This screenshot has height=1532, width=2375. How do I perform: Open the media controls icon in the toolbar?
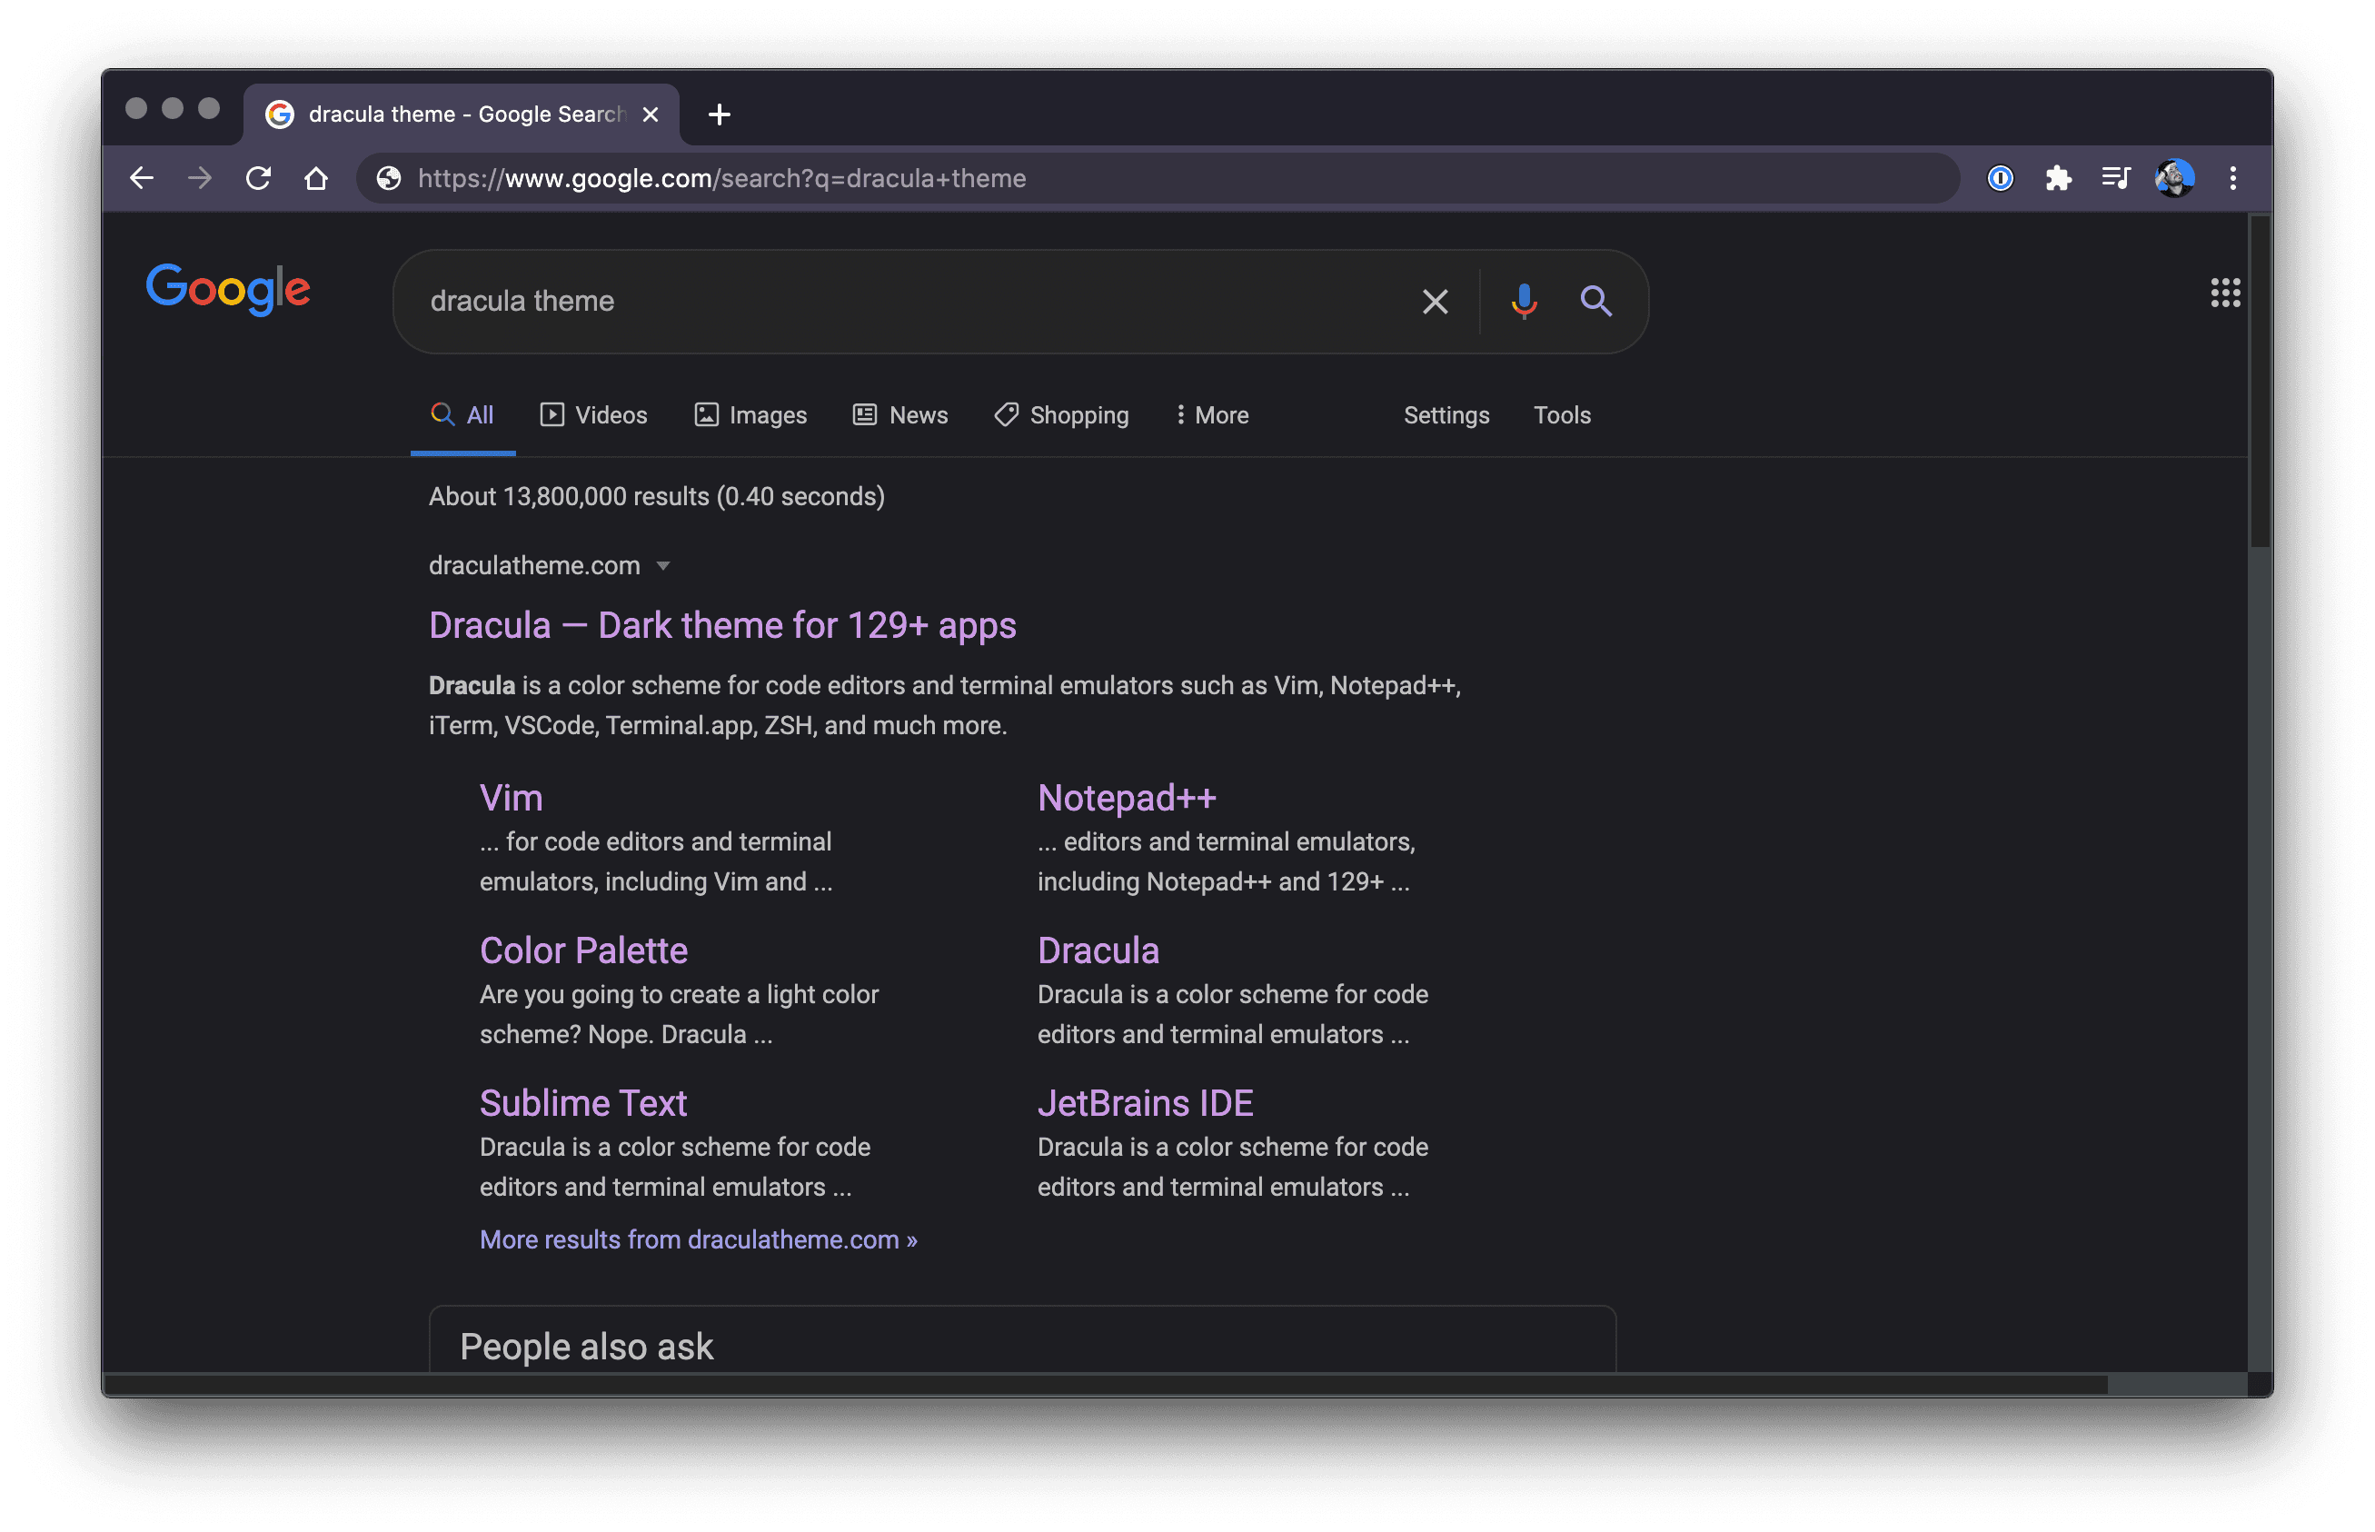click(x=2115, y=178)
